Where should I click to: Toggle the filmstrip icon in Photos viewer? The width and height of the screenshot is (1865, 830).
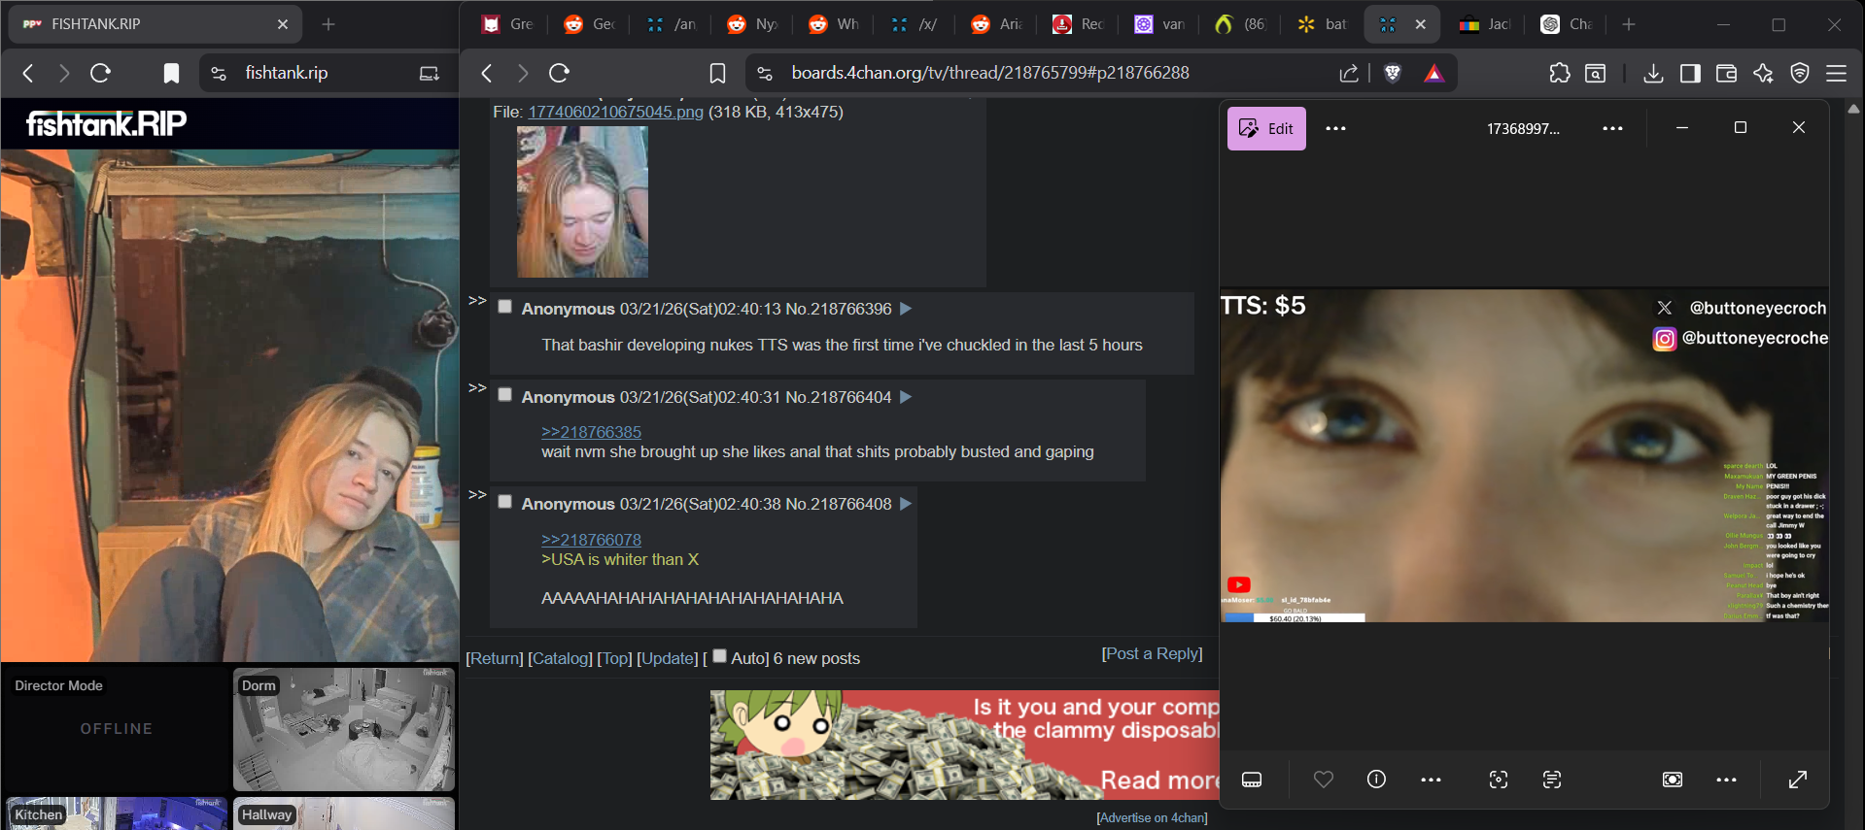click(x=1252, y=780)
